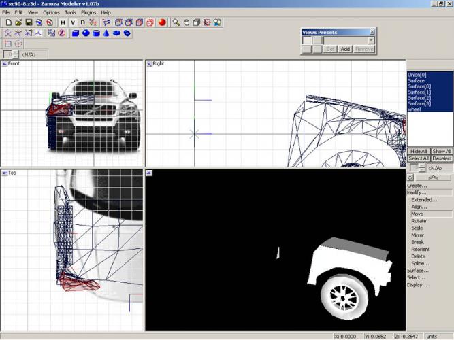Click the Save floppy disk icon
Viewport: 454px width, 340px height.
pyautogui.click(x=29, y=22)
